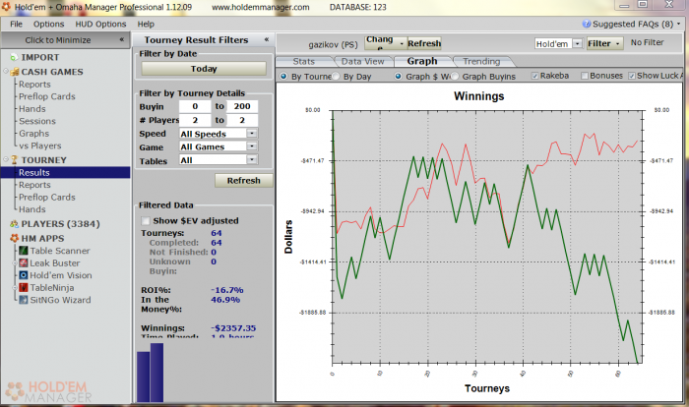The width and height of the screenshot is (689, 407).
Task: Select the Graph tab
Action: click(x=422, y=61)
